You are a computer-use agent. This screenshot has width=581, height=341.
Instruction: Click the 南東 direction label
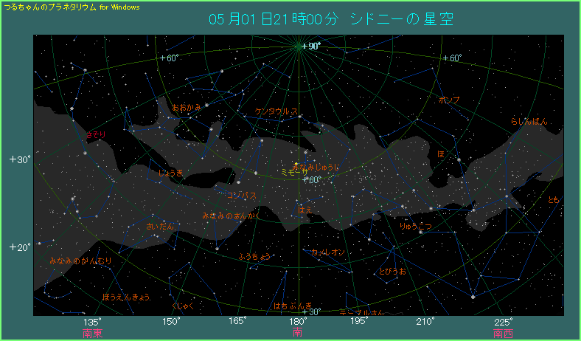[x=93, y=334]
